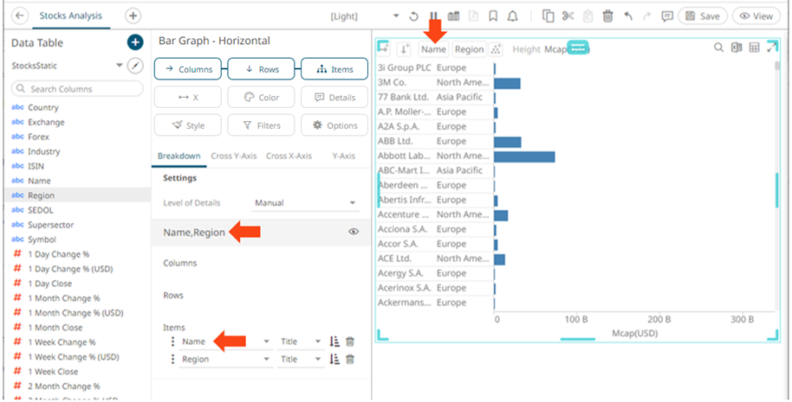Toggle the Name,Region breakdown eye icon
Screen dimensions: 792x402
(x=354, y=232)
